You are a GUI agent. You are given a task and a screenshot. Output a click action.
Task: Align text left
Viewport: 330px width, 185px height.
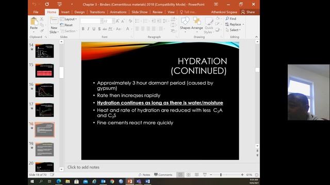point(137,29)
